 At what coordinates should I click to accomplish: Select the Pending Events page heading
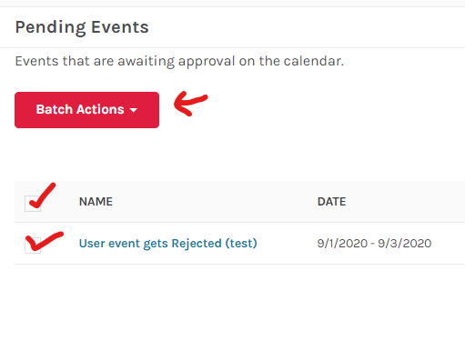82,27
